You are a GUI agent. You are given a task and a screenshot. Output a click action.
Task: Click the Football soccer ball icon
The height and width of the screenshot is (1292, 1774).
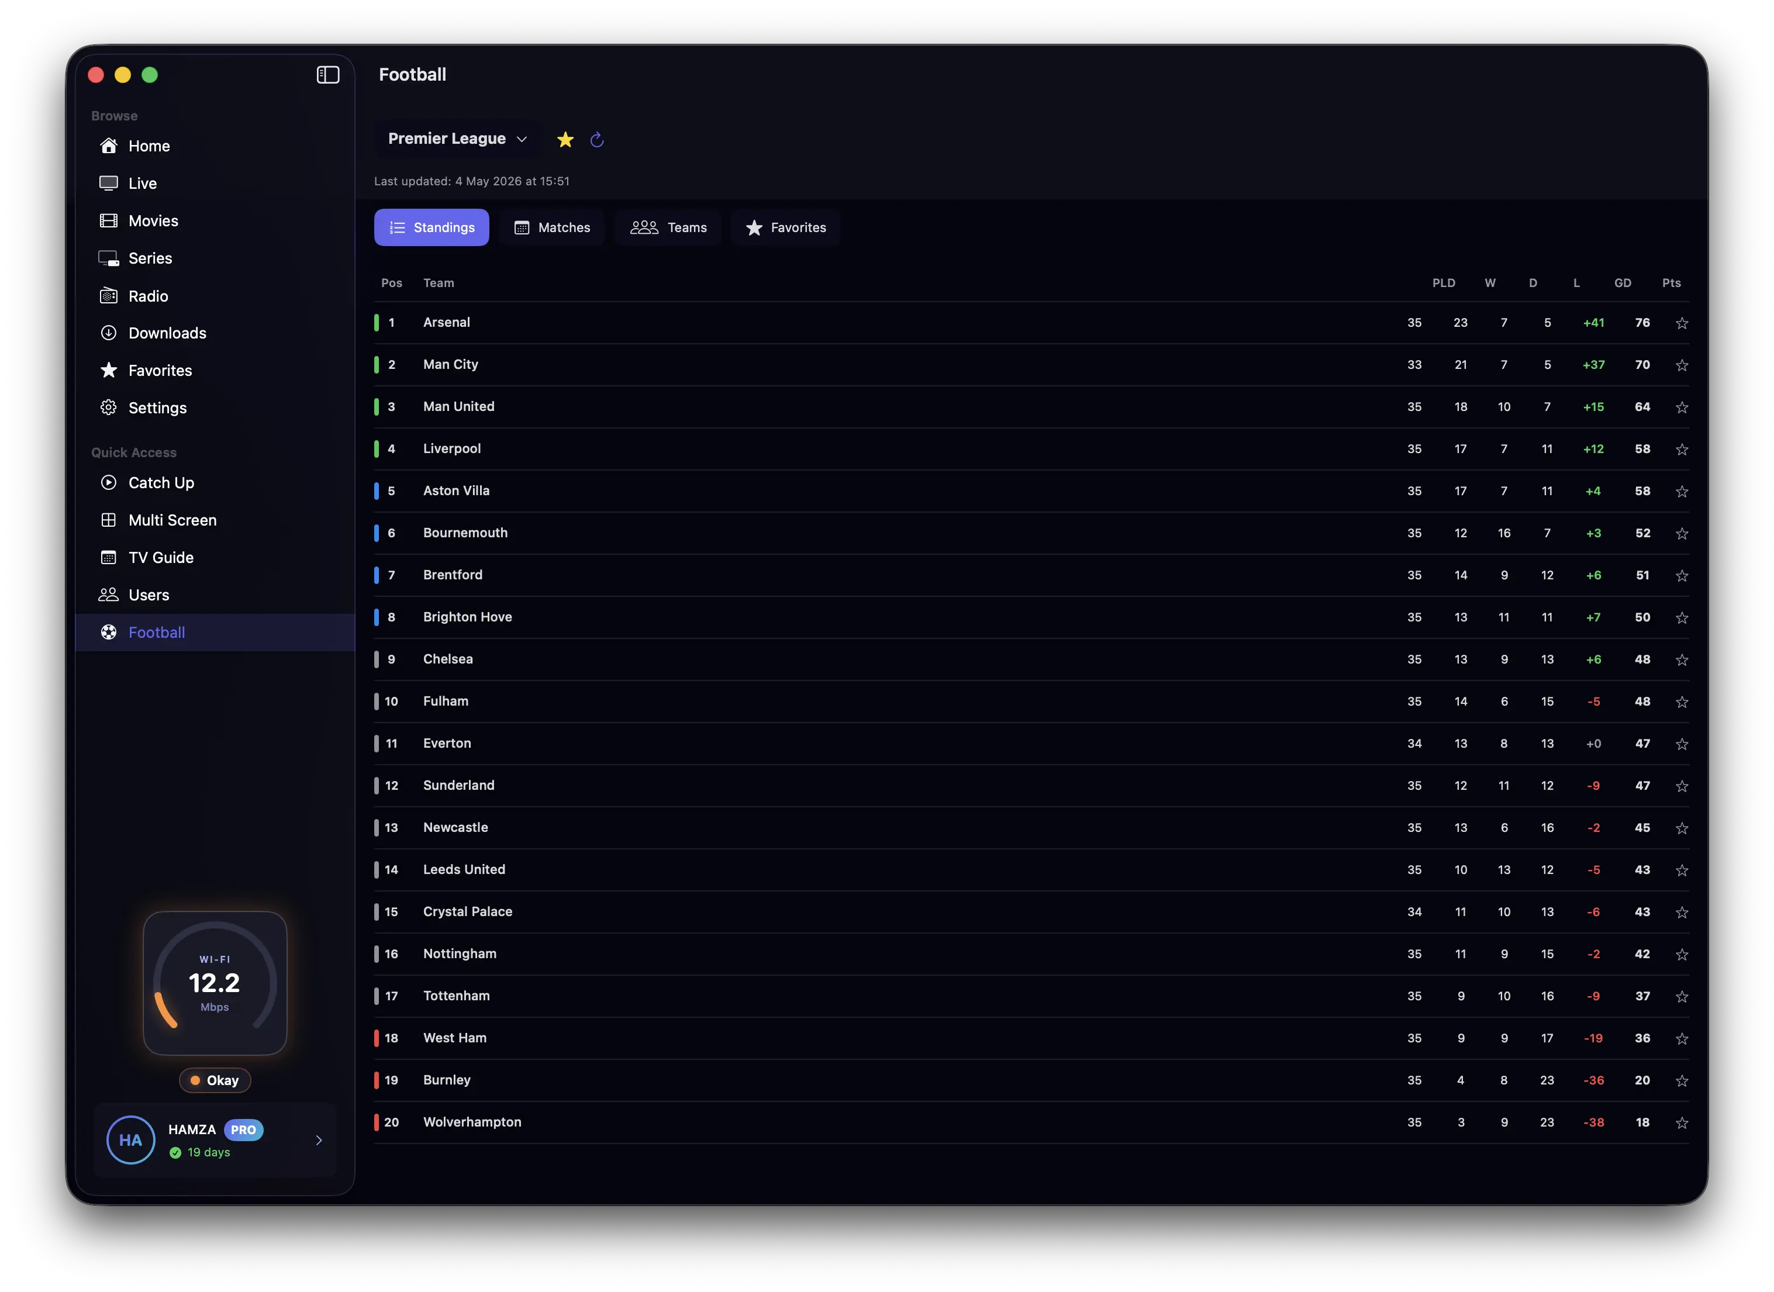109,632
